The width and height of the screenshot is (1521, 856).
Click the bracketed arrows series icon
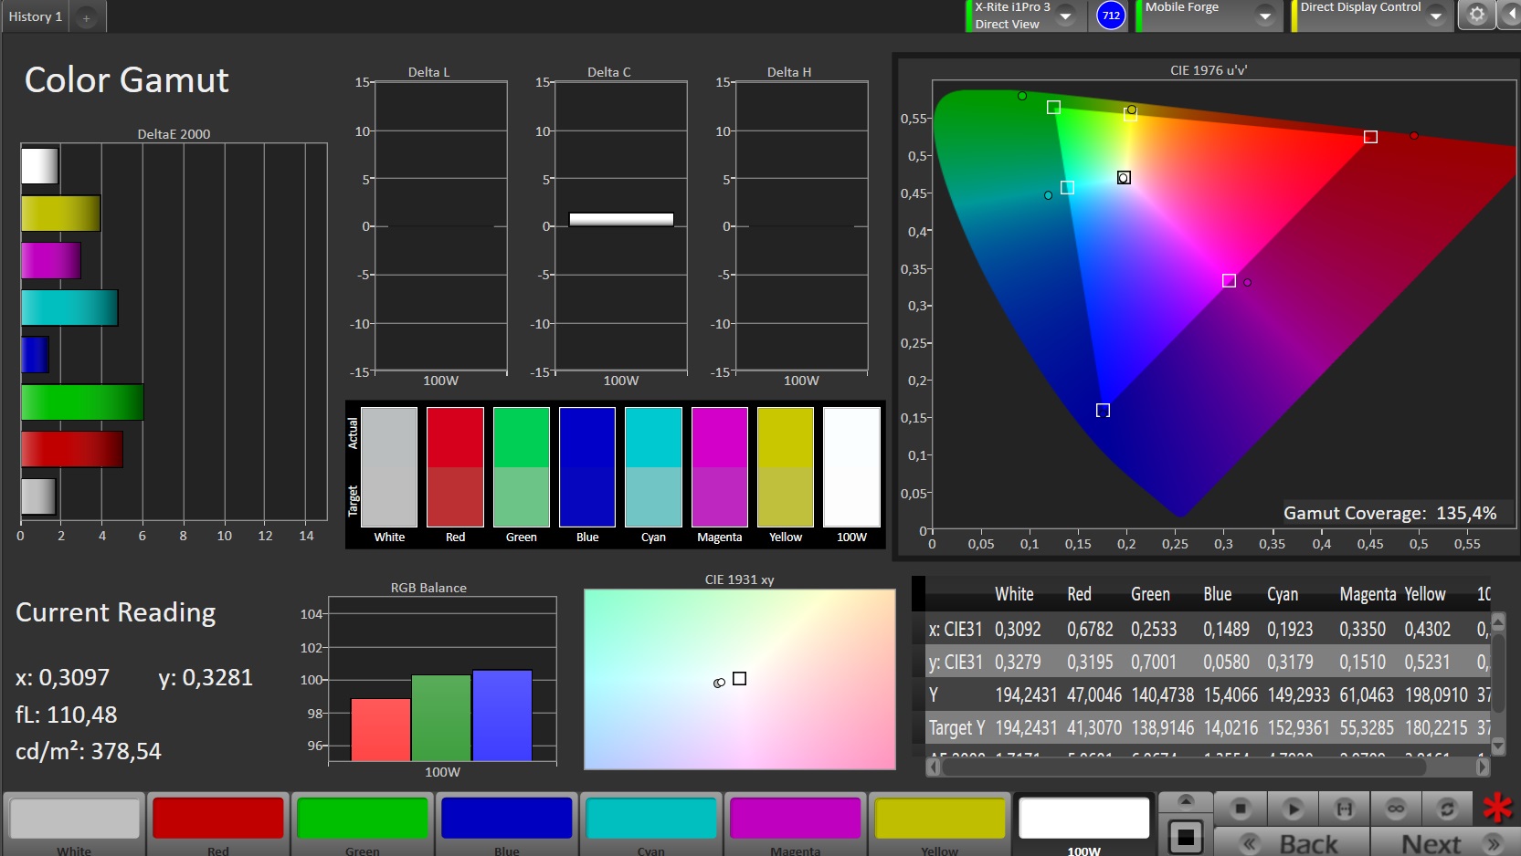click(1344, 809)
